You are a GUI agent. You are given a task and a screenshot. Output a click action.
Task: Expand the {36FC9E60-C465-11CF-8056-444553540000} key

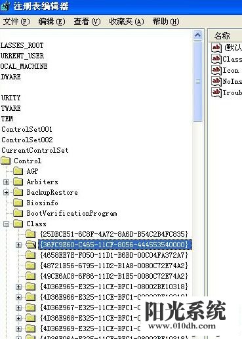click(19, 245)
